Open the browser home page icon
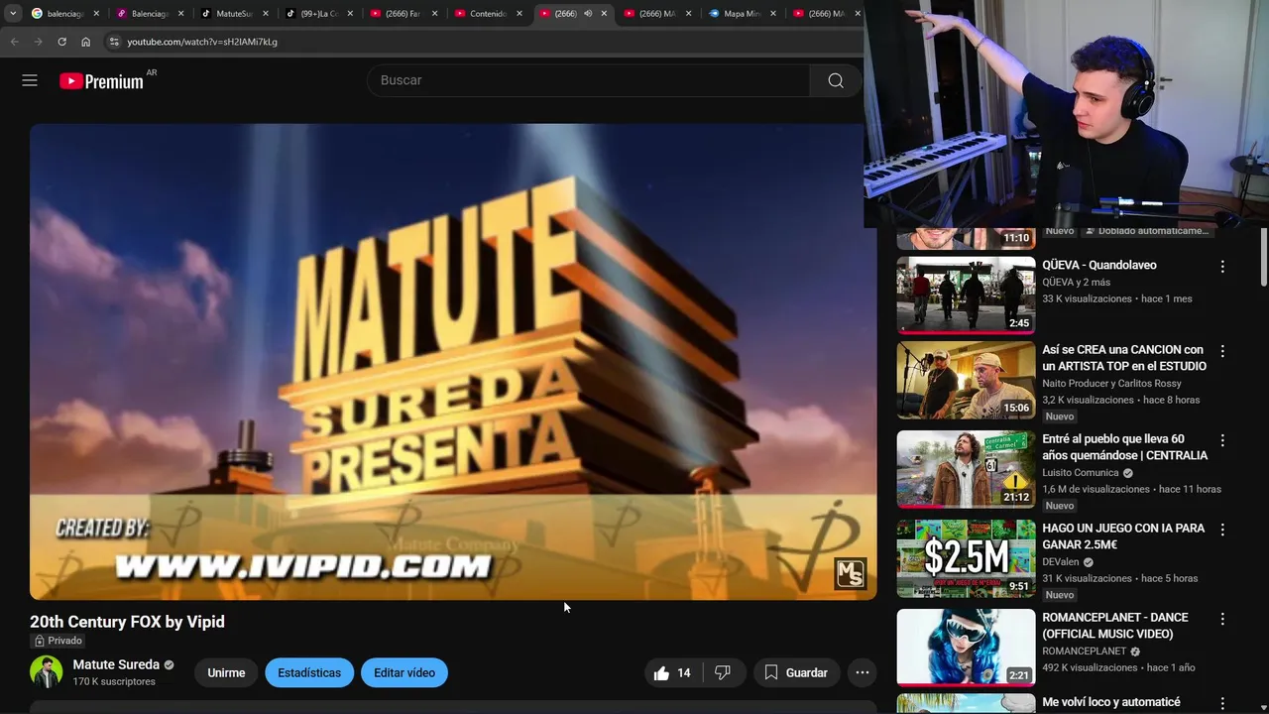The image size is (1269, 714). [x=85, y=42]
